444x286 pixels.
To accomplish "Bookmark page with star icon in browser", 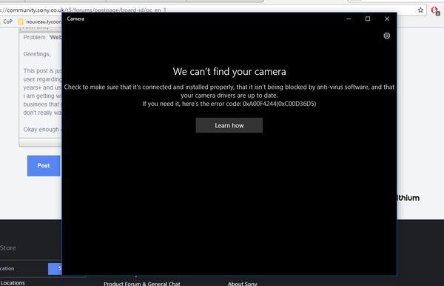I will pos(420,10).
